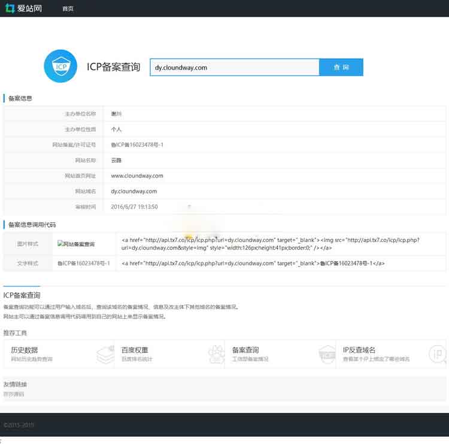
Task: Click the 历史数据 stacked layers icon
Action: [105, 355]
